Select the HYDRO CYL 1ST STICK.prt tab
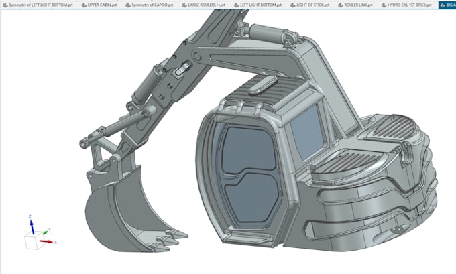This screenshot has height=274, width=456. pos(406,5)
